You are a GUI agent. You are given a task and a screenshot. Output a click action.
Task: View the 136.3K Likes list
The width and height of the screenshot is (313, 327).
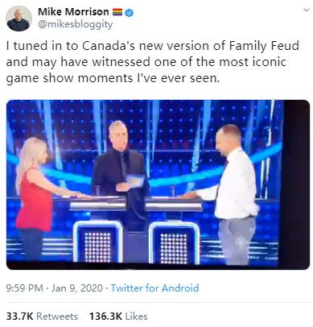coord(118,317)
